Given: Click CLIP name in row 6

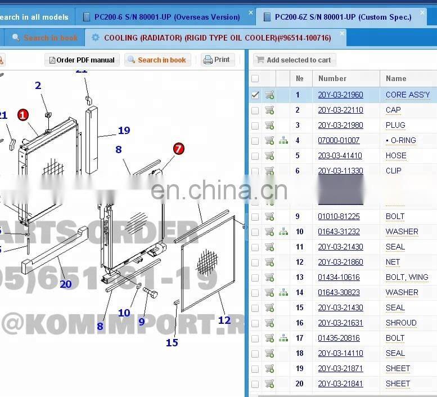Looking at the screenshot, I should (394, 171).
